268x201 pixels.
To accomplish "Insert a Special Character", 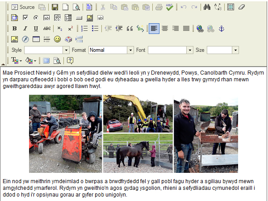I will (x=68, y=39).
